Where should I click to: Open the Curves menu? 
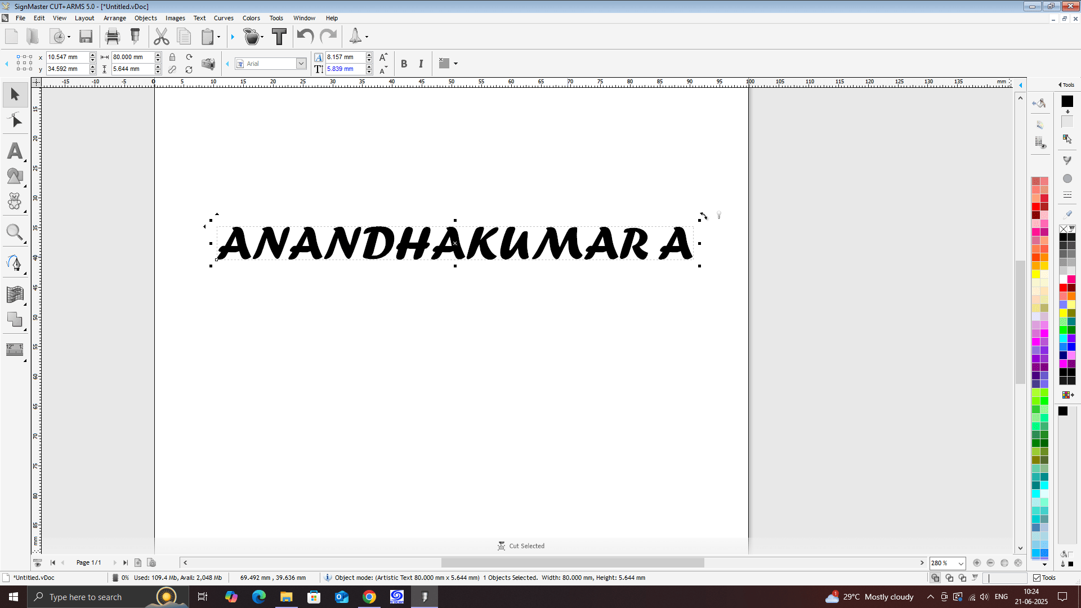(223, 18)
